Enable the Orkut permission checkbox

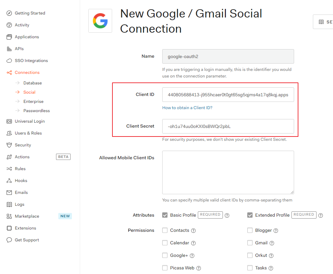[250, 255]
